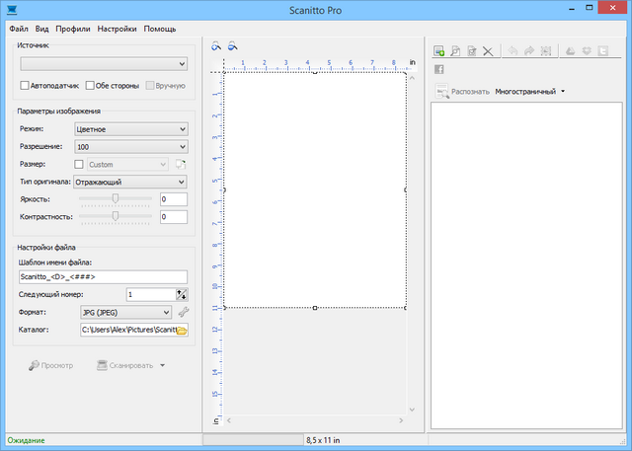Browse for catalog folder using folder icon
This screenshot has width=632, height=451.
182,330
